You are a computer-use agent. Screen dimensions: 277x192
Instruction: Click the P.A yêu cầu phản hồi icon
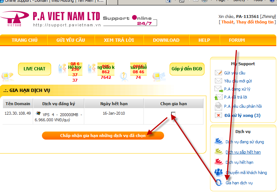click(x=219, y=106)
